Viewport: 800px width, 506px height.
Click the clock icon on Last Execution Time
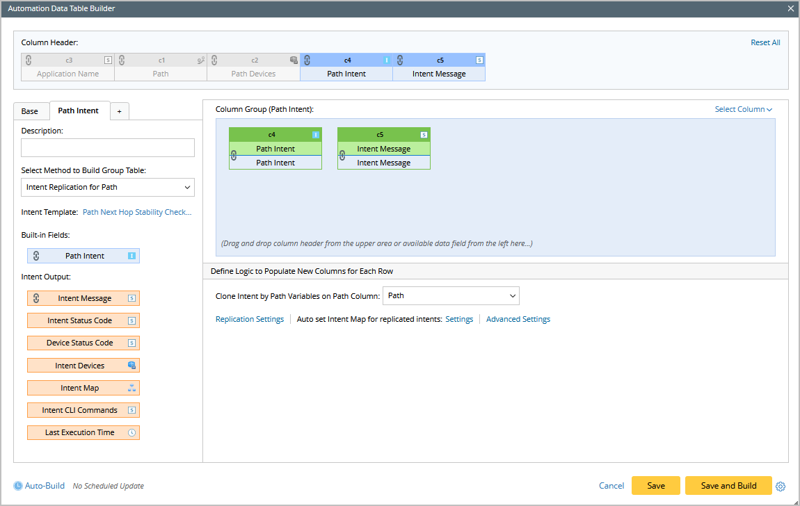pos(131,432)
